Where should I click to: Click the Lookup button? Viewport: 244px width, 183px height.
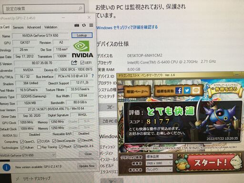click(82, 35)
